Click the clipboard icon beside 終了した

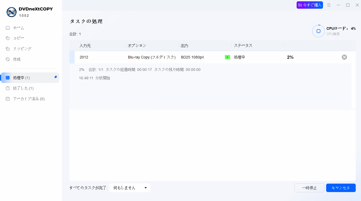[8, 88]
